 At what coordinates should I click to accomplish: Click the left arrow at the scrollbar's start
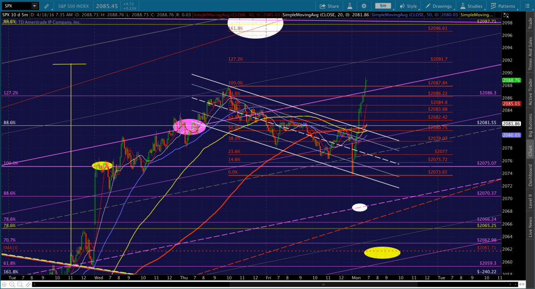point(34,284)
